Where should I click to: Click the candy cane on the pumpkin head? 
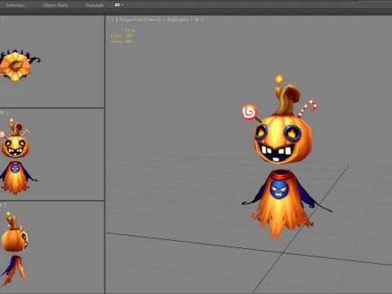click(x=307, y=109)
